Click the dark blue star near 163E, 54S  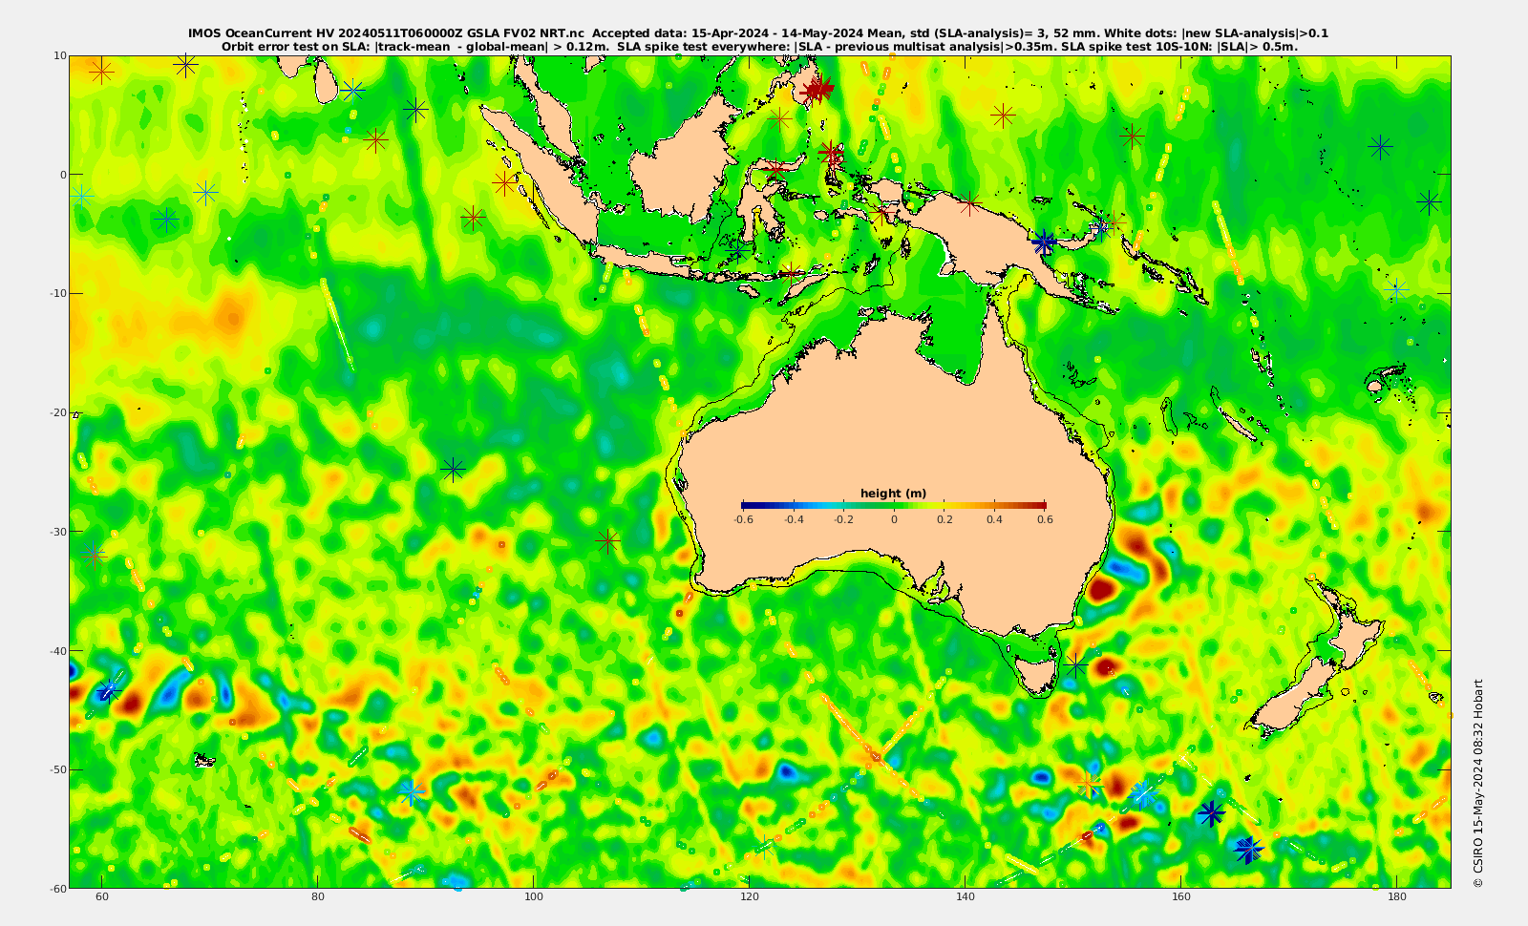click(x=1211, y=813)
